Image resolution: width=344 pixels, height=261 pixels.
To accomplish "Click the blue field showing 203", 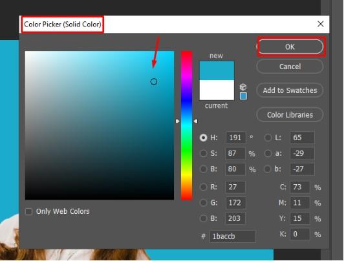I will (235, 218).
